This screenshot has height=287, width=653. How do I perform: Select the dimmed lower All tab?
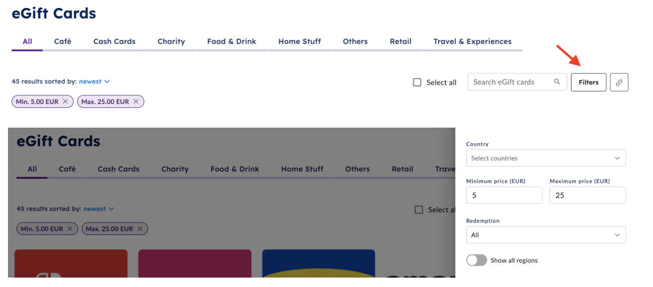[x=32, y=169]
